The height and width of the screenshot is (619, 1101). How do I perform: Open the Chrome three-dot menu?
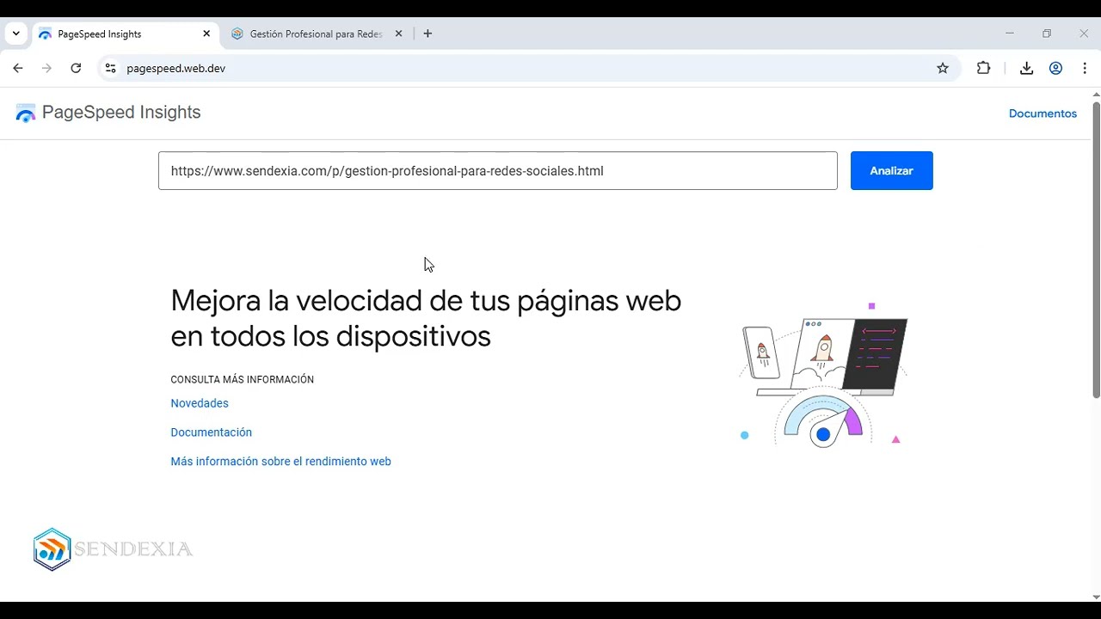point(1084,68)
